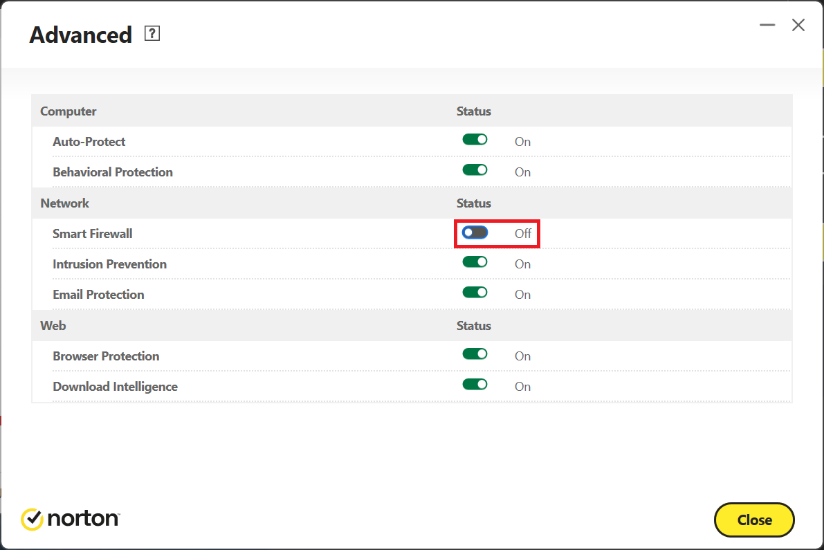Turn off the Browser Protection toggle
The width and height of the screenshot is (824, 550).
point(475,354)
